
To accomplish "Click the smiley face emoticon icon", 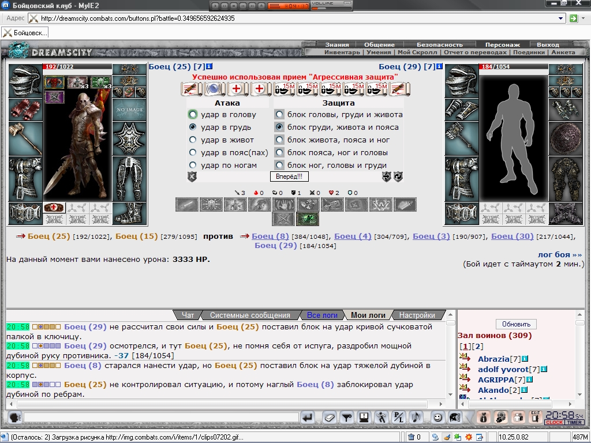I will coord(437,418).
